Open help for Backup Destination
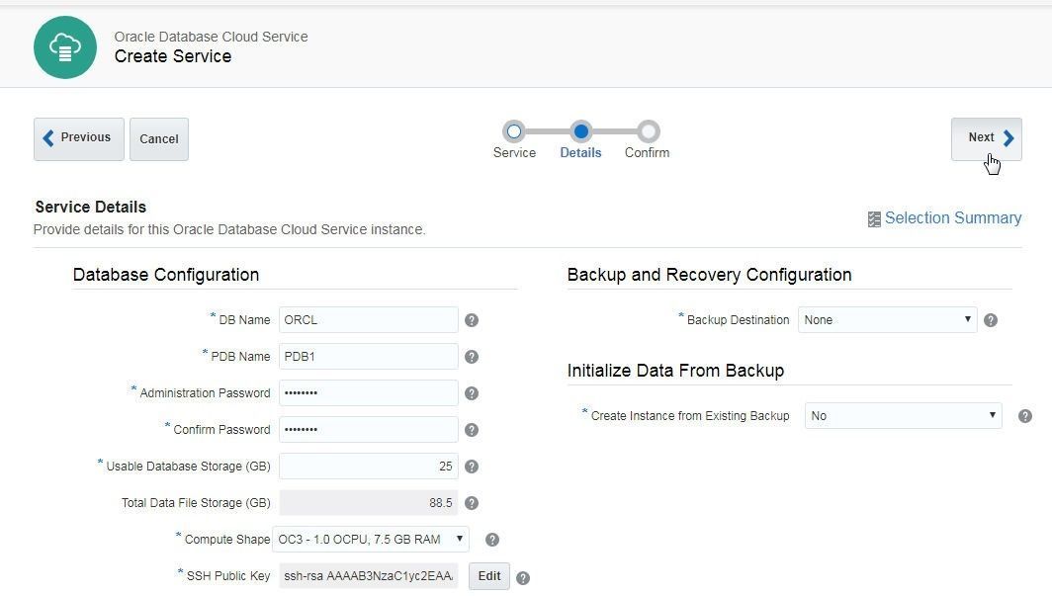Image resolution: width=1052 pixels, height=596 pixels. 991,320
